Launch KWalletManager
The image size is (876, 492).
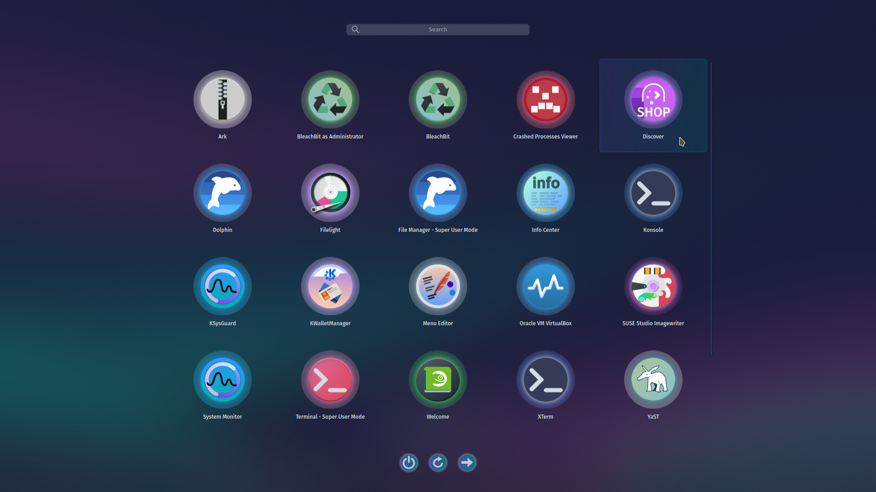(x=330, y=287)
